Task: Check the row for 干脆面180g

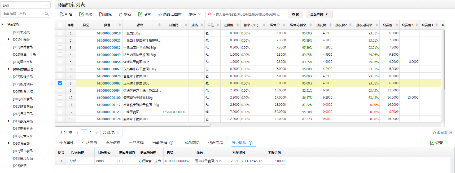Action: click(x=60, y=33)
